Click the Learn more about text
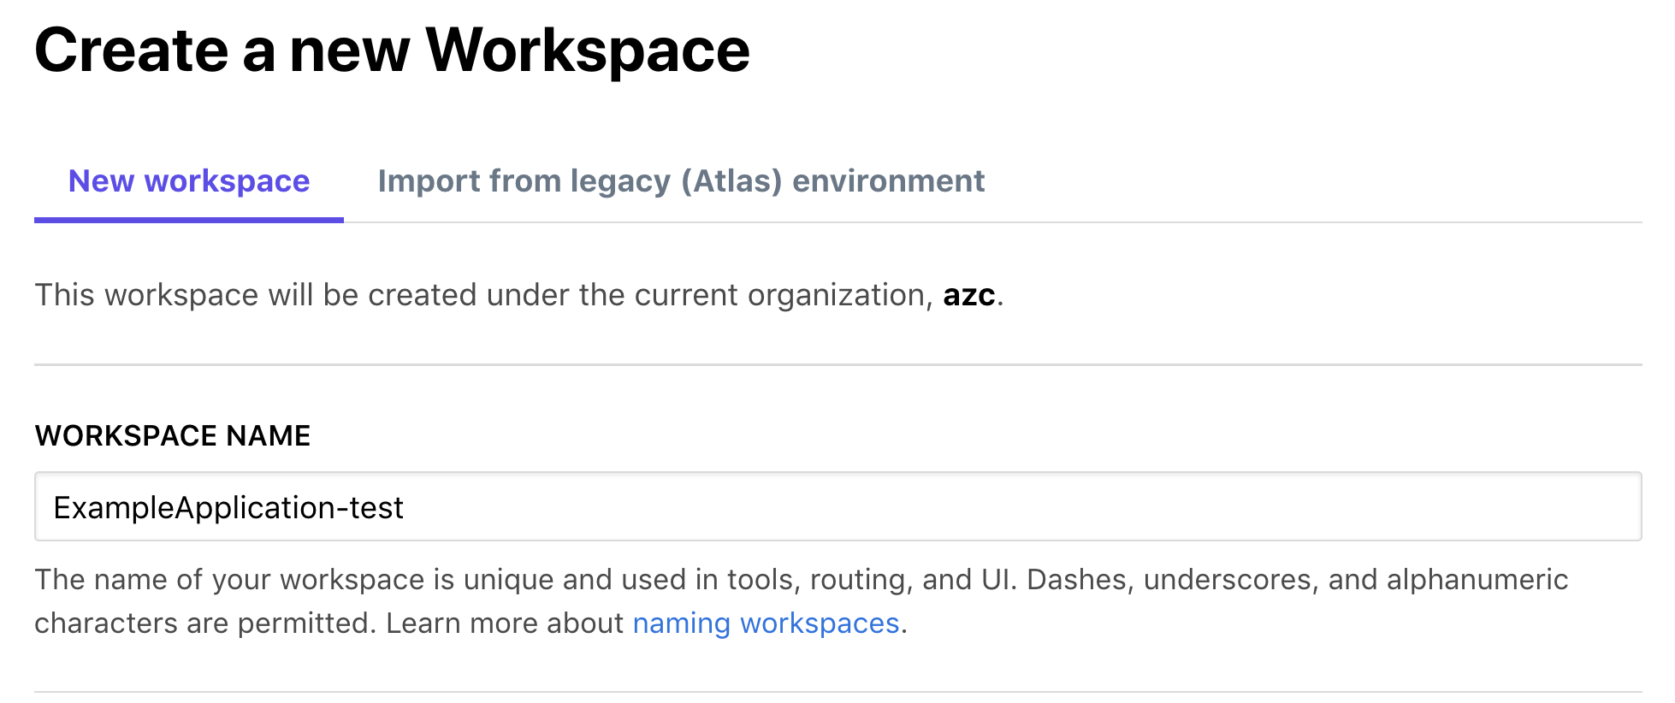The height and width of the screenshot is (703, 1675). [505, 623]
